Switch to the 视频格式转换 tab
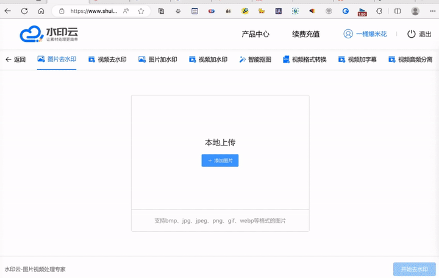The height and width of the screenshot is (278, 439). 305,60
